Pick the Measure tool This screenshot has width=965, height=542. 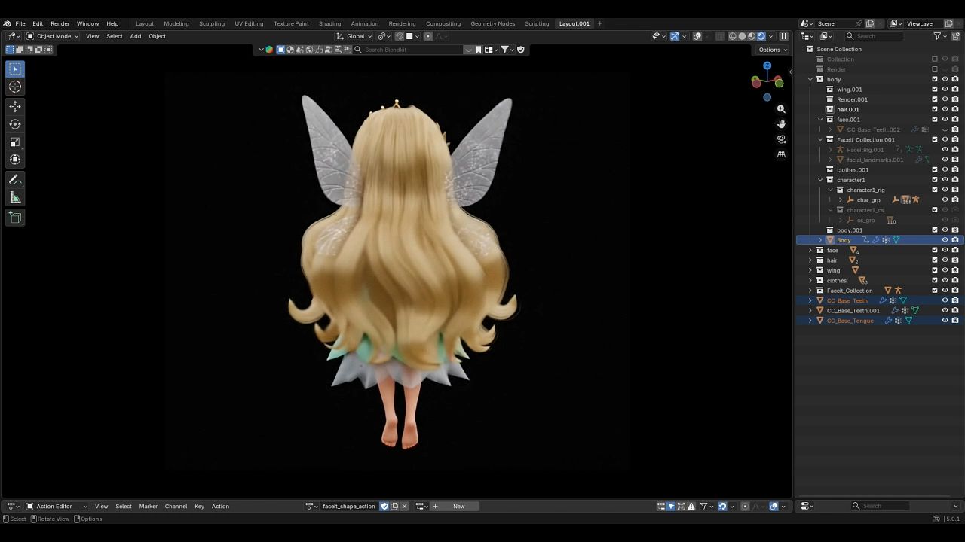click(15, 198)
